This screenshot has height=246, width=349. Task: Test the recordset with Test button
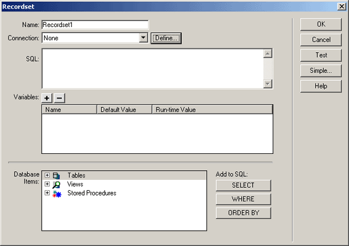tap(321, 55)
